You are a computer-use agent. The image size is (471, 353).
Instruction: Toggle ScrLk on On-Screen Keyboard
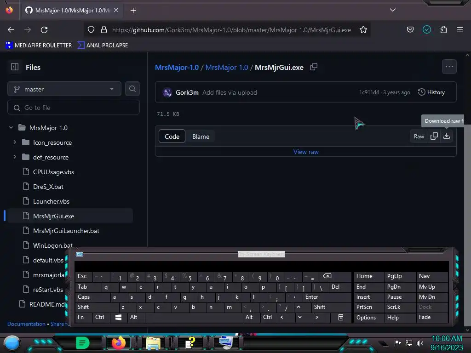(400, 307)
